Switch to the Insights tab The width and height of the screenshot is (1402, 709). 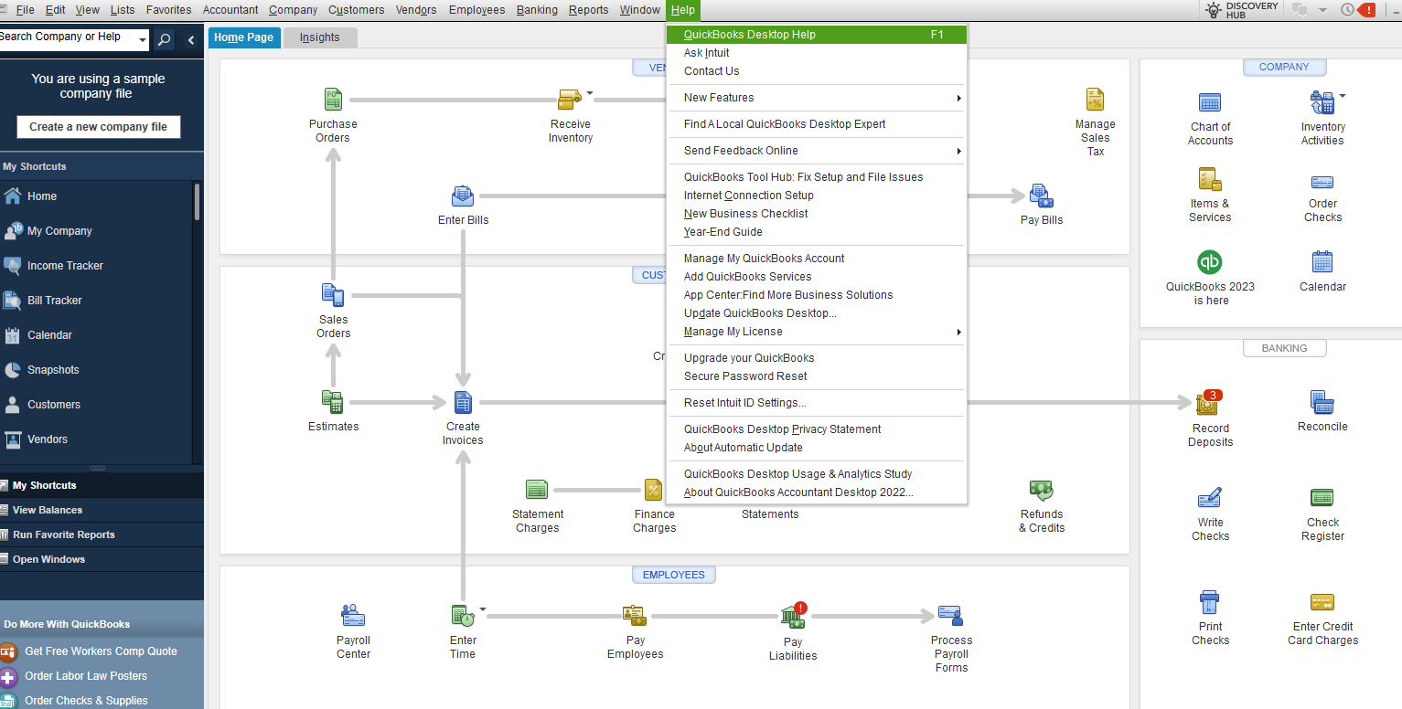[319, 37]
